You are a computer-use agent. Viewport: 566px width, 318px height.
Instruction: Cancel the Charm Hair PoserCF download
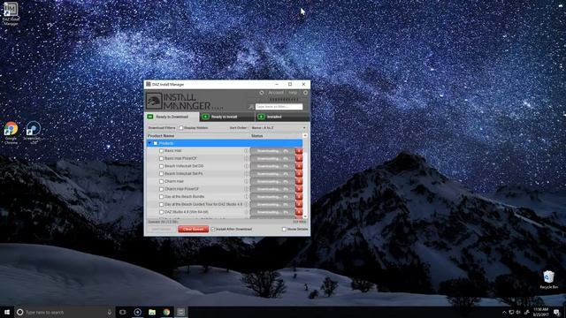click(299, 189)
